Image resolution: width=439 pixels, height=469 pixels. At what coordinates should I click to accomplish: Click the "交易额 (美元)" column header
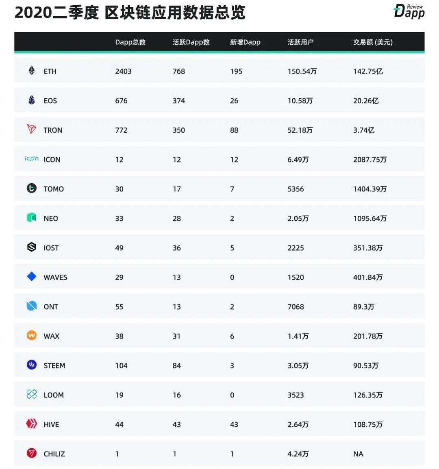tap(373, 42)
